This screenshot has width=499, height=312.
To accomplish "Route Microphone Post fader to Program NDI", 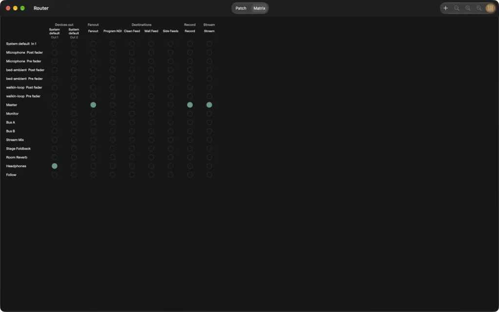I will pyautogui.click(x=113, y=52).
